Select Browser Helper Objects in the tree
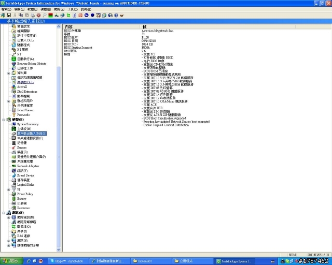 tap(32, 64)
